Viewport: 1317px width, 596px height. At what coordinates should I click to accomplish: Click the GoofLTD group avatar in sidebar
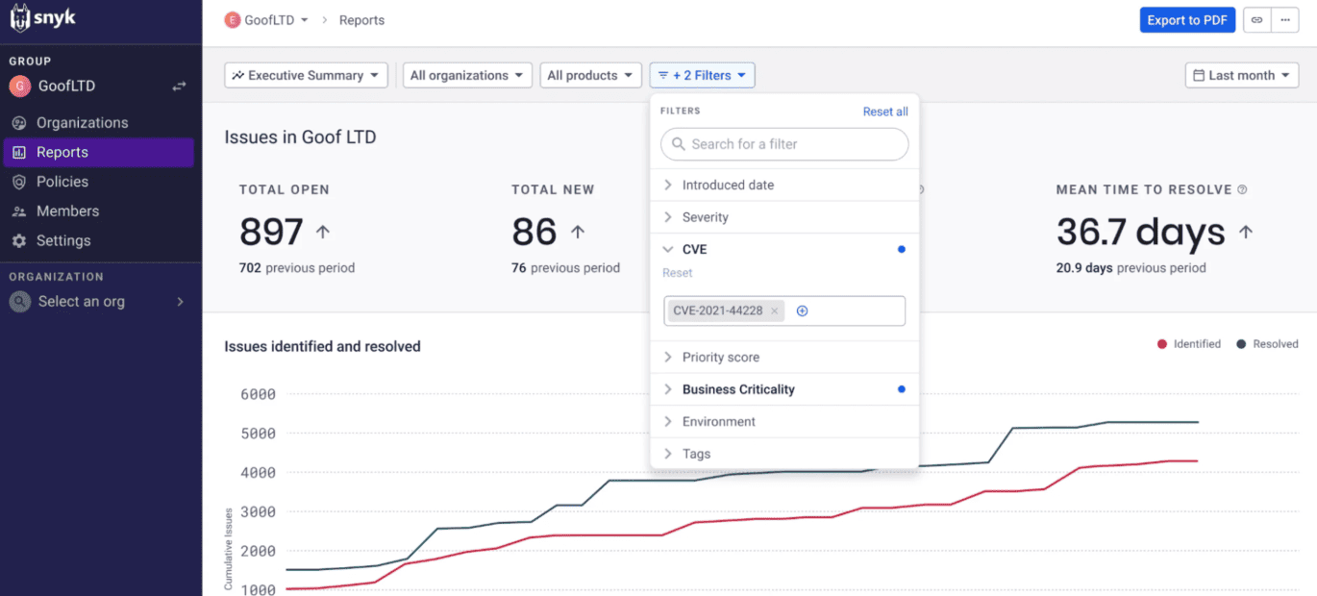pyautogui.click(x=19, y=87)
